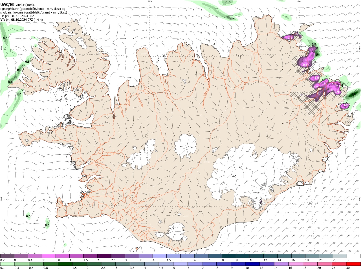Click the 'UWC/IG: Vindur (10m)' title text
The height and width of the screenshot is (270, 361).
[x=17, y=5]
